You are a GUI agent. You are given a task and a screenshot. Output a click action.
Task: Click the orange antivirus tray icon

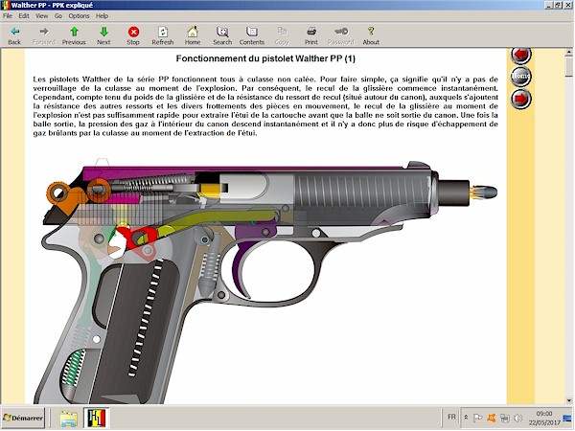coord(491,418)
